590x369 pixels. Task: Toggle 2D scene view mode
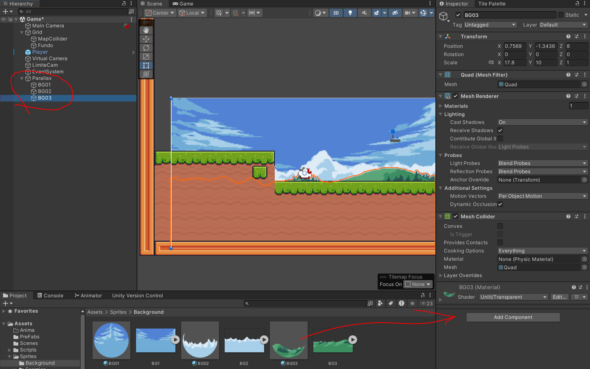click(x=336, y=13)
